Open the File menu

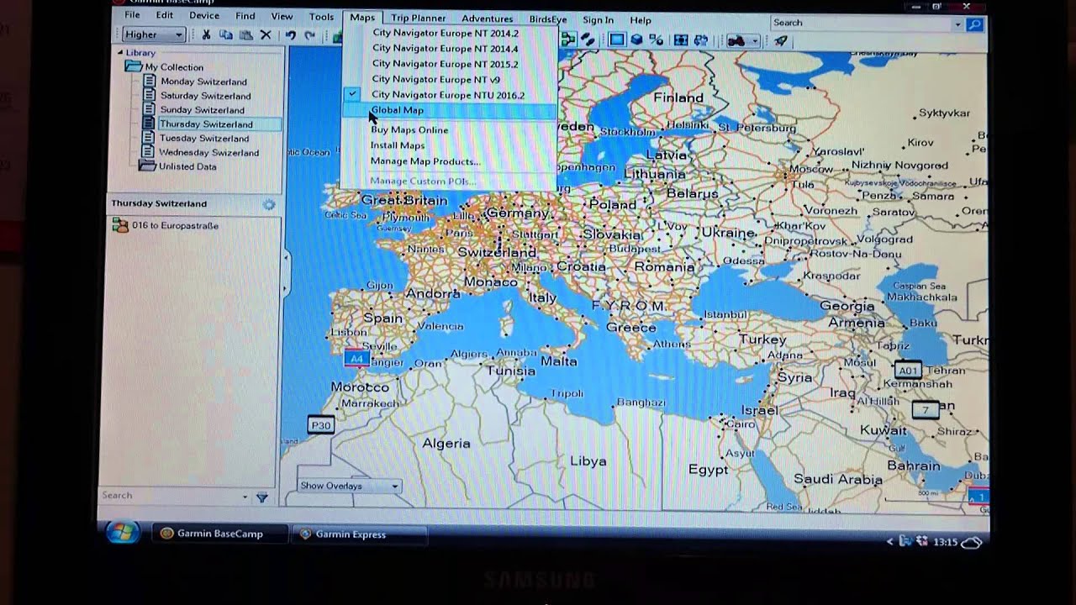pos(132,15)
